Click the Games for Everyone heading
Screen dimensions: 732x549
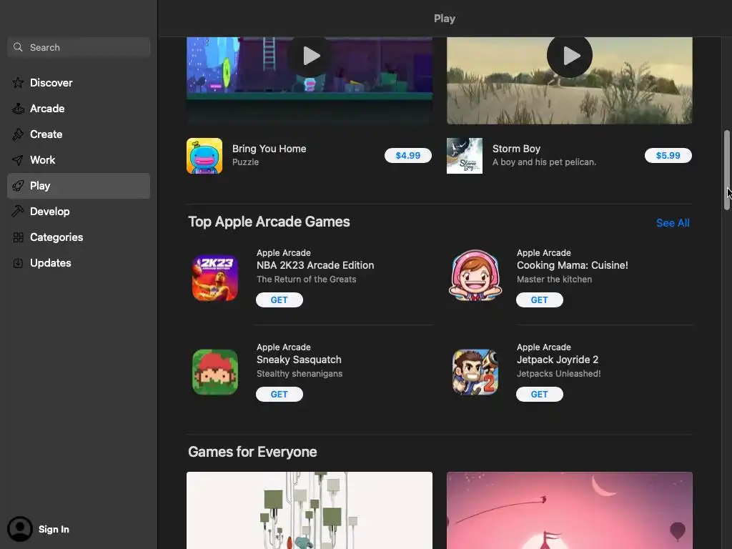tap(252, 452)
